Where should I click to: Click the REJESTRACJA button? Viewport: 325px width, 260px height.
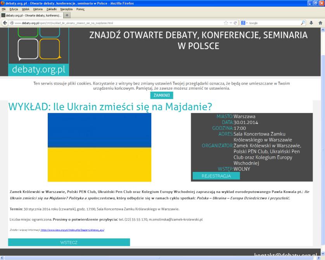[x=216, y=176]
